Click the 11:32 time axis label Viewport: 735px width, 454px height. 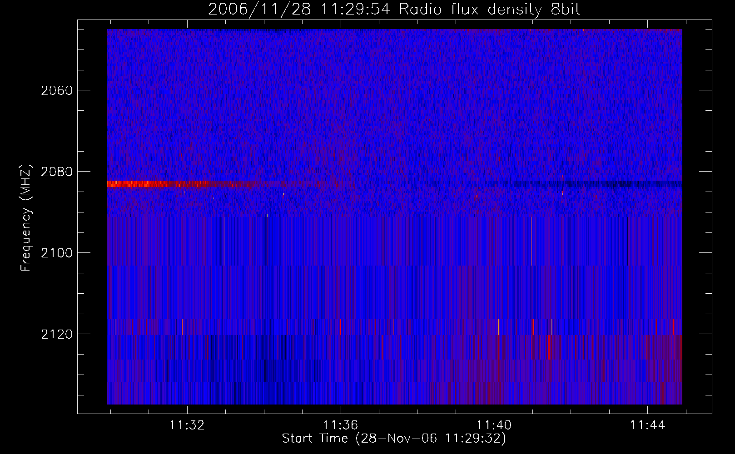pos(187,425)
